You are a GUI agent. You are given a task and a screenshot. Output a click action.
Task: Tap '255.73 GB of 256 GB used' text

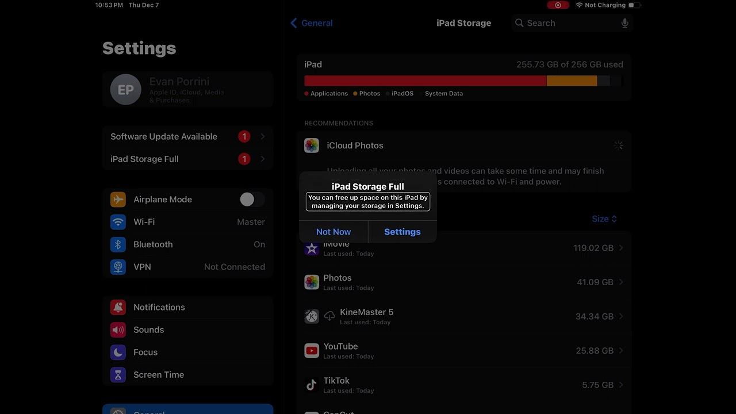click(x=570, y=64)
